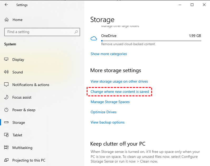Click the OneDrive storage usage bar

coord(151,41)
